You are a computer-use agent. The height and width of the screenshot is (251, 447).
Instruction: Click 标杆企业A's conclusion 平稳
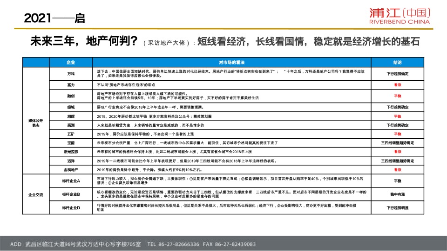pyautogui.click(x=397, y=181)
